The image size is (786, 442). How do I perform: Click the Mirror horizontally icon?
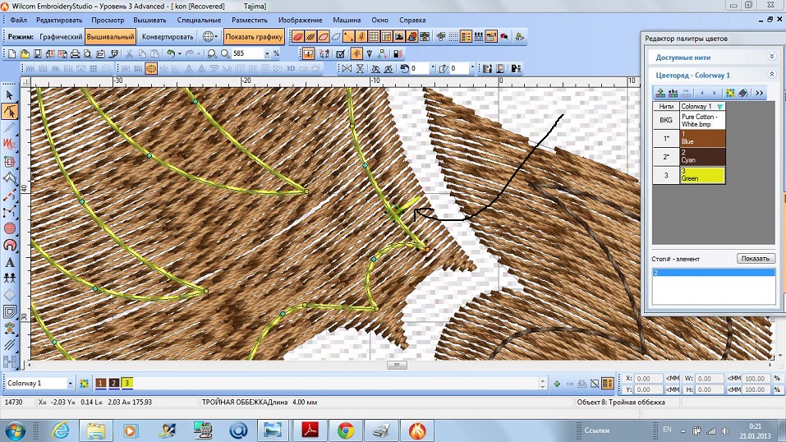click(347, 69)
